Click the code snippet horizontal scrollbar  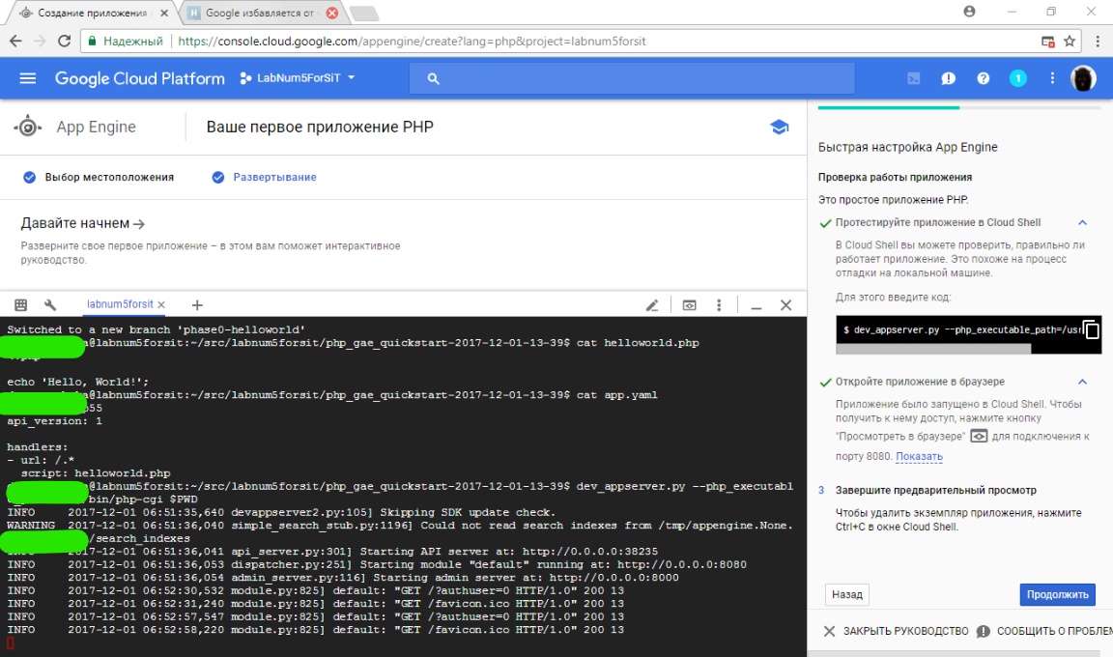(x=933, y=349)
